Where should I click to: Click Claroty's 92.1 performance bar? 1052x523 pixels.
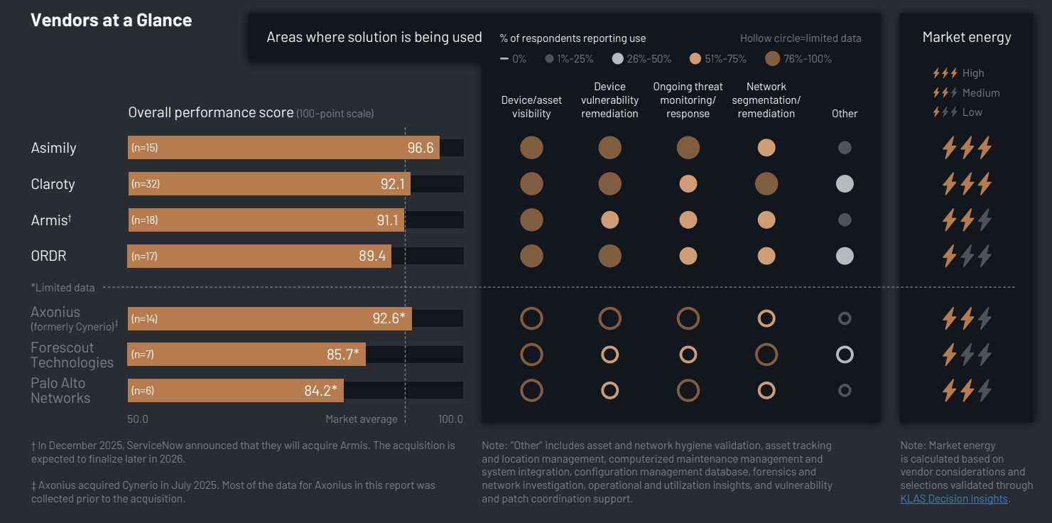pyautogui.click(x=269, y=184)
